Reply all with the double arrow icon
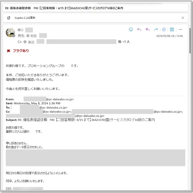The height and width of the screenshot is (193, 193). click(147, 30)
